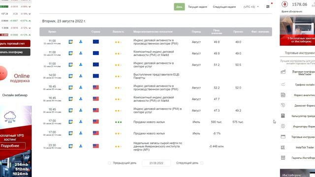The width and height of the screenshot is (315, 177).
Task: Sort by the Важность column header
Action: click(x=118, y=31)
